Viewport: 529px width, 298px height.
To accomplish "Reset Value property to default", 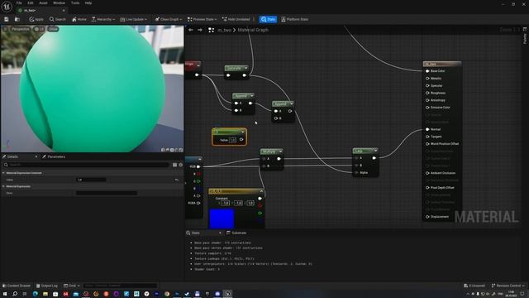I will click(x=177, y=180).
